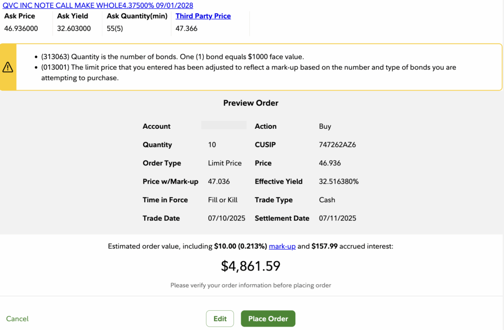This screenshot has height=330, width=504.
Task: Click the Trade Date label
Action: point(161,218)
